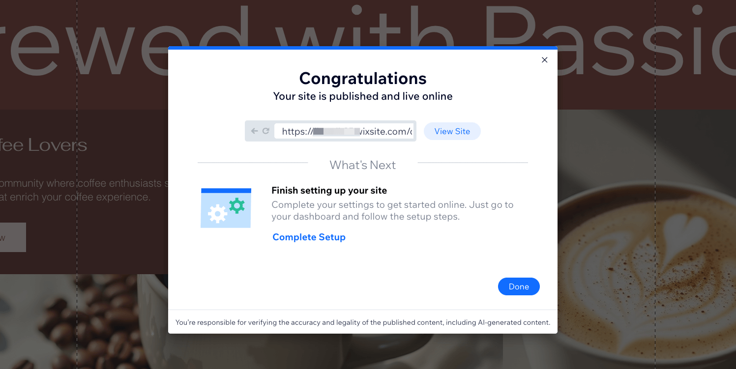Click "Finish setting up your site" title

coord(329,191)
